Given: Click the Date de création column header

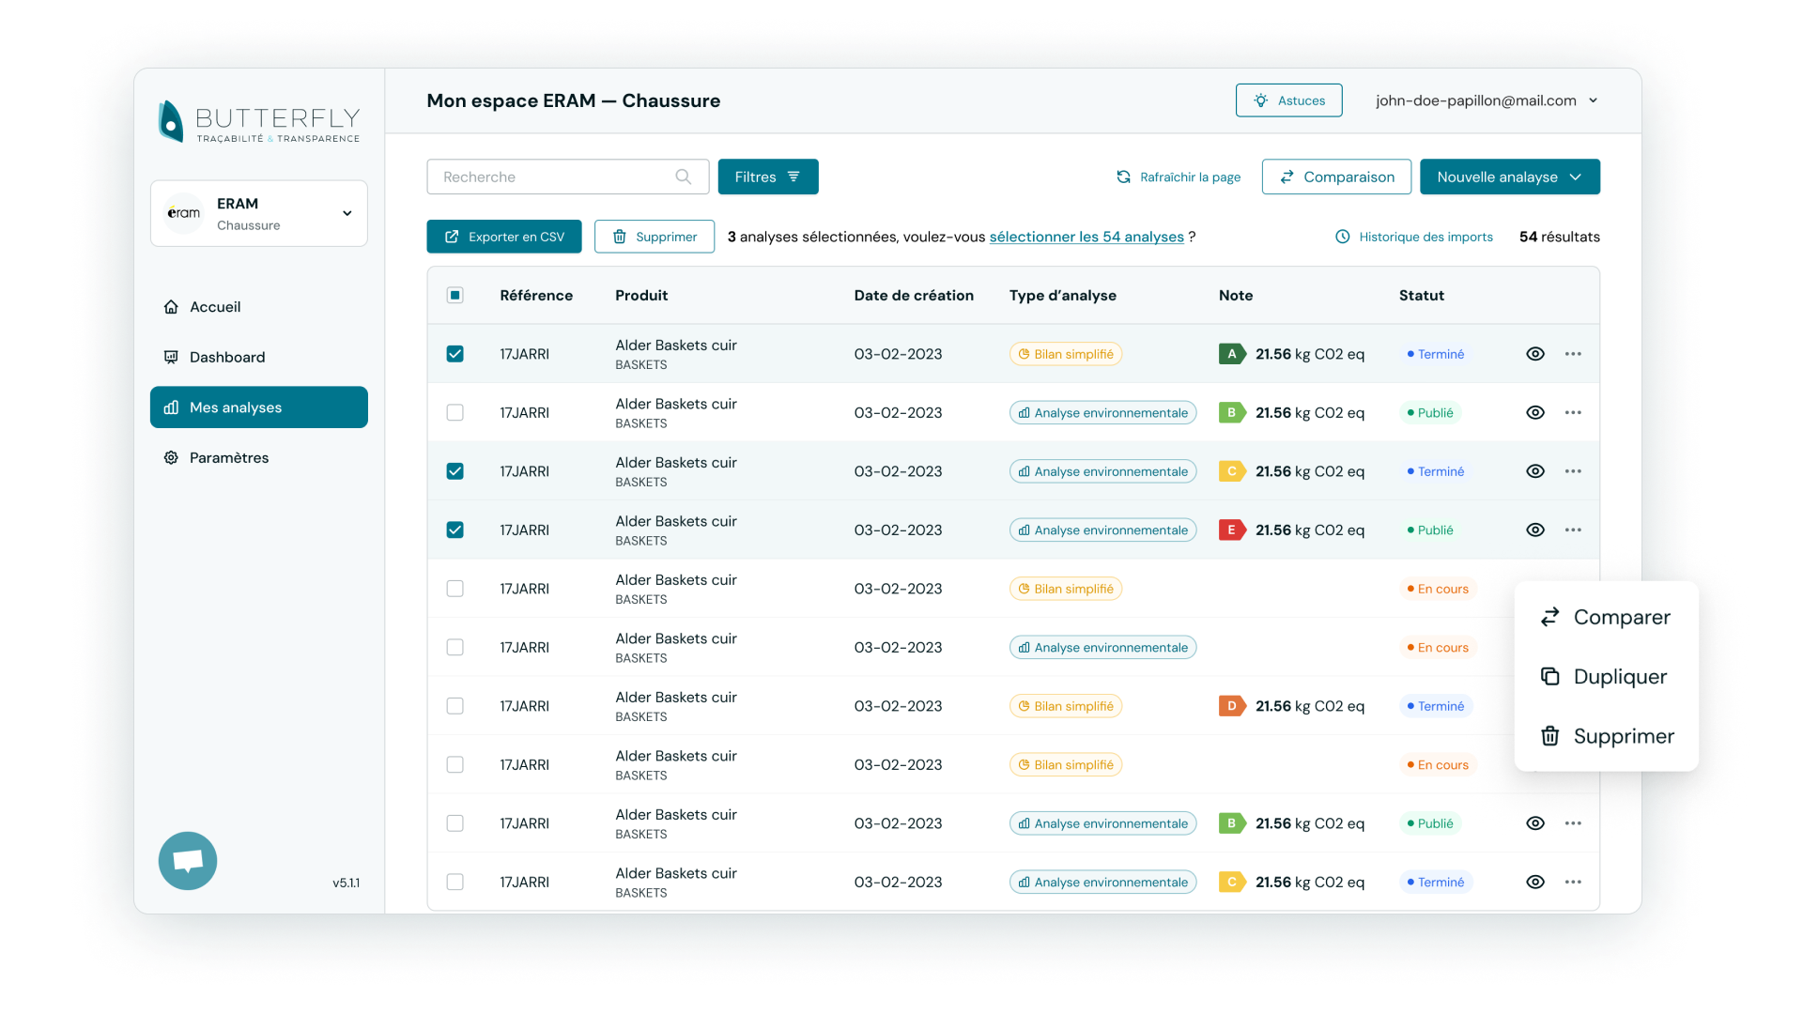Looking at the screenshot, I should point(914,295).
